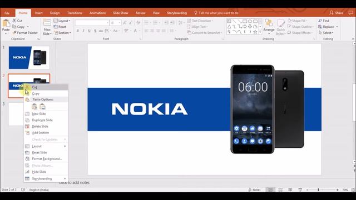
Task: Choose Delete Slide in context menu
Action: click(x=46, y=127)
